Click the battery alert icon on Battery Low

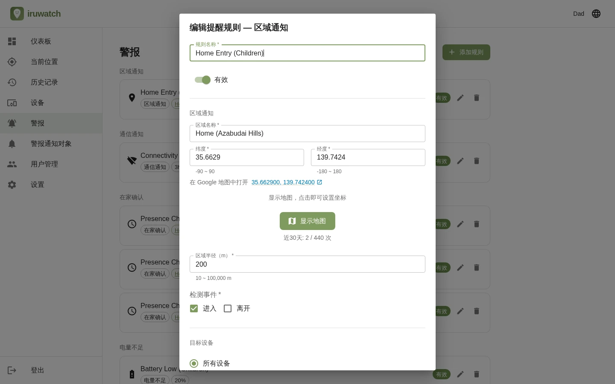point(132,374)
